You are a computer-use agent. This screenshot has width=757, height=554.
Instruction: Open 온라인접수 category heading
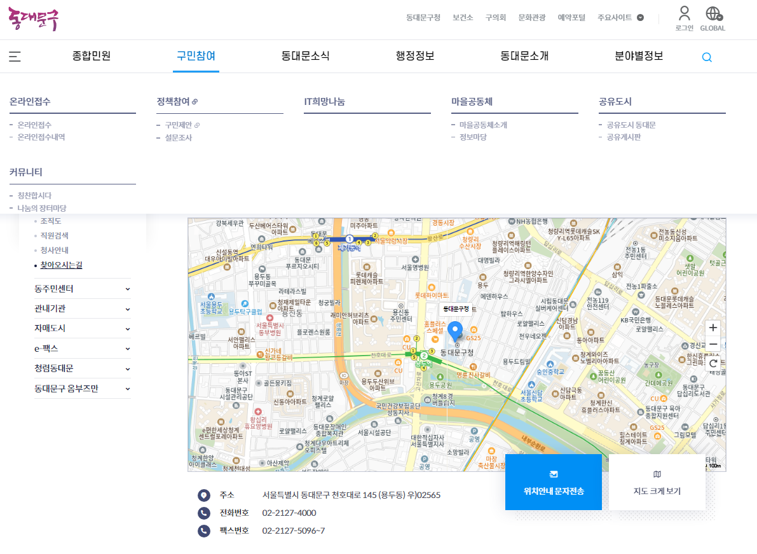point(30,101)
